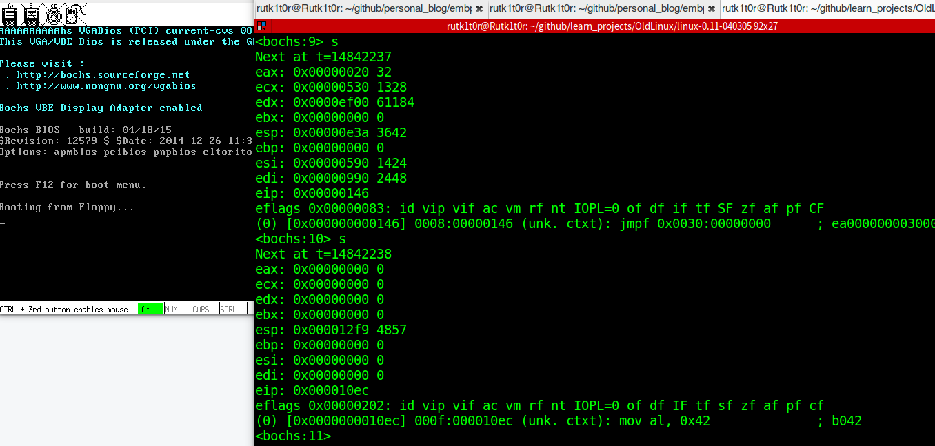Click the 'Next at t=14842238' line

(323, 254)
